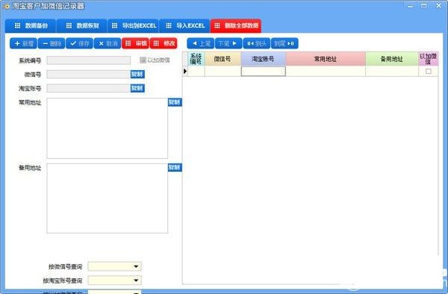Click the focused 淘宝账号 cell in the grid

pyautogui.click(x=263, y=72)
